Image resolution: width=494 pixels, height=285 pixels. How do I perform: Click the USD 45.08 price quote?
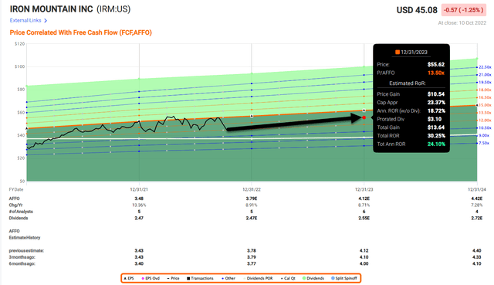(417, 10)
